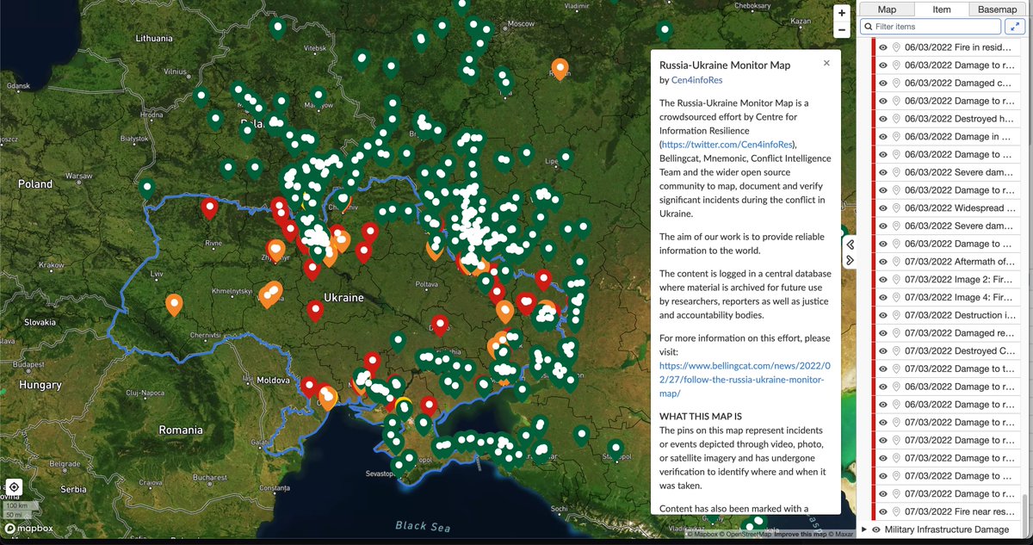Click the 'Russia-Ukraine Monitor Map' popup title
This screenshot has width=1033, height=545.
coord(725,65)
